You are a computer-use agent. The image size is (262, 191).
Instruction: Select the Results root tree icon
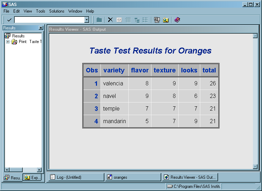[x=7, y=36]
